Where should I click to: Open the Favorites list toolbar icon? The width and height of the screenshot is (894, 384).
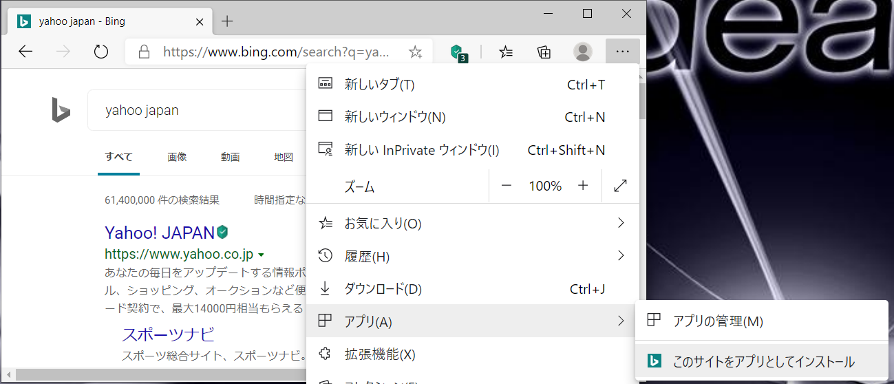tap(506, 52)
